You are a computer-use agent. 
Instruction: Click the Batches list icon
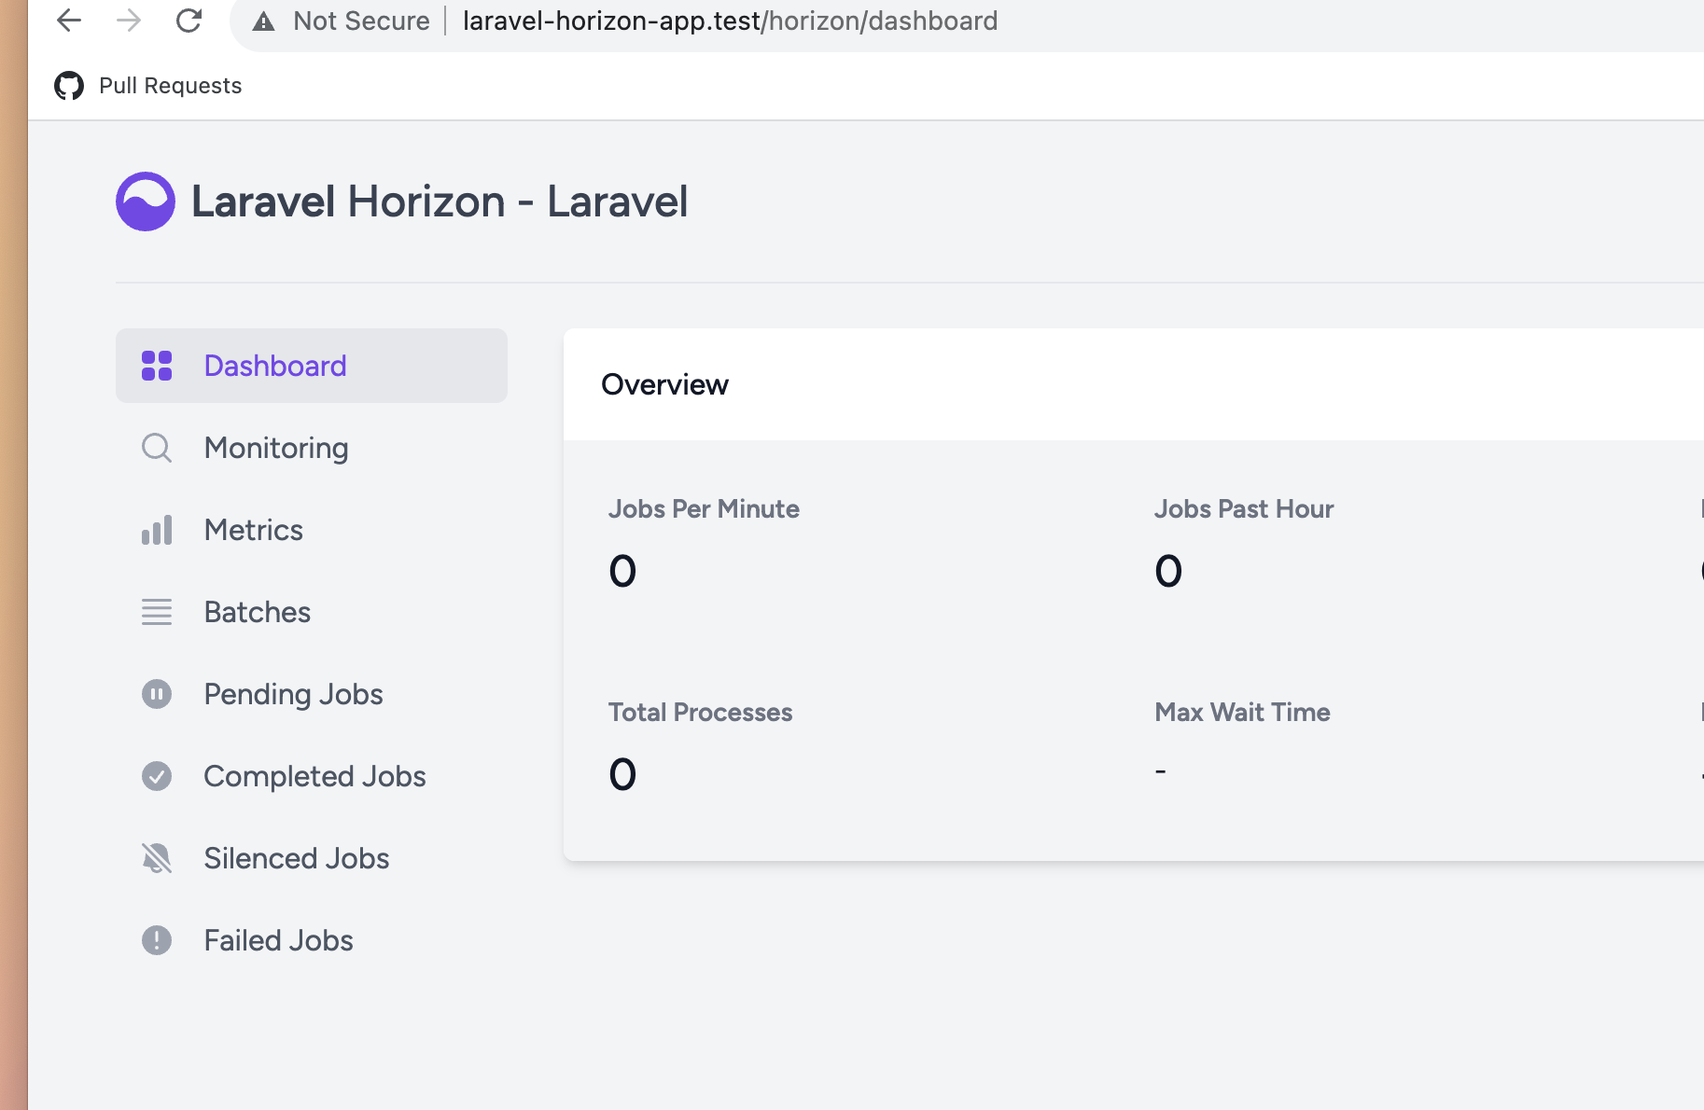click(x=157, y=612)
